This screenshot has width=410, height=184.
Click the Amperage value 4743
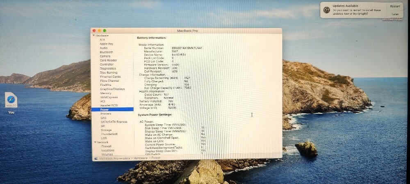[171, 105]
